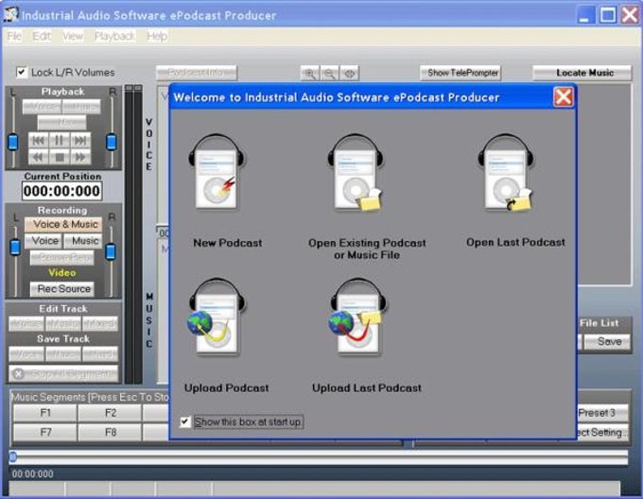The width and height of the screenshot is (643, 499).
Task: Open the File menu
Action: [x=14, y=37]
